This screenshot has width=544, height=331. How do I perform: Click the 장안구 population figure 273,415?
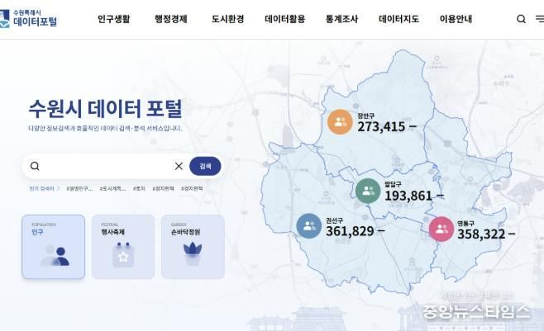pos(381,127)
